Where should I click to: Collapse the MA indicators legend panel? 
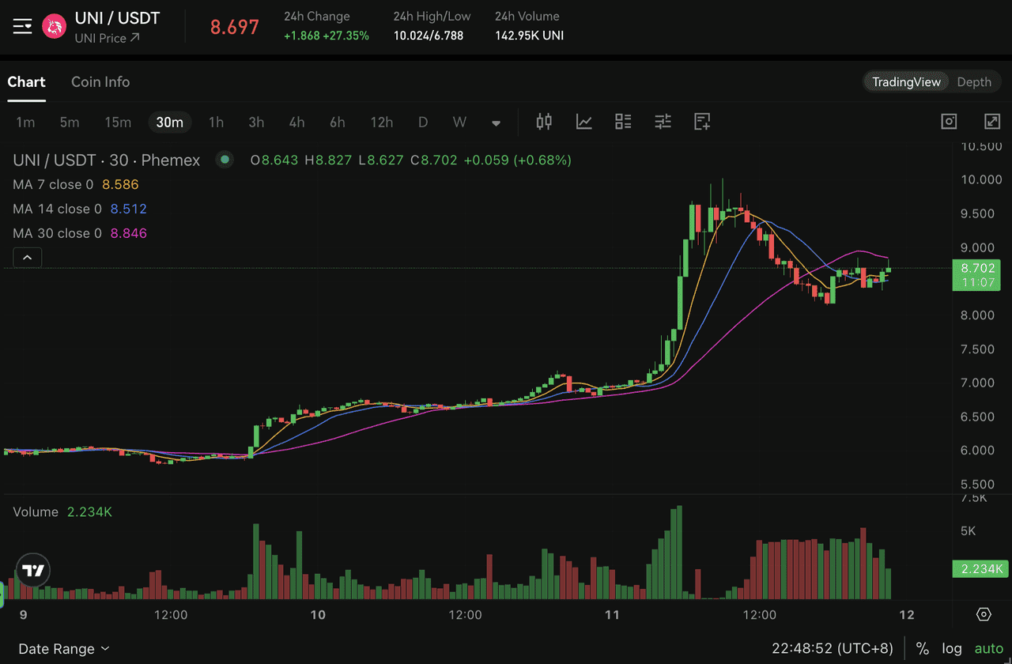click(27, 257)
